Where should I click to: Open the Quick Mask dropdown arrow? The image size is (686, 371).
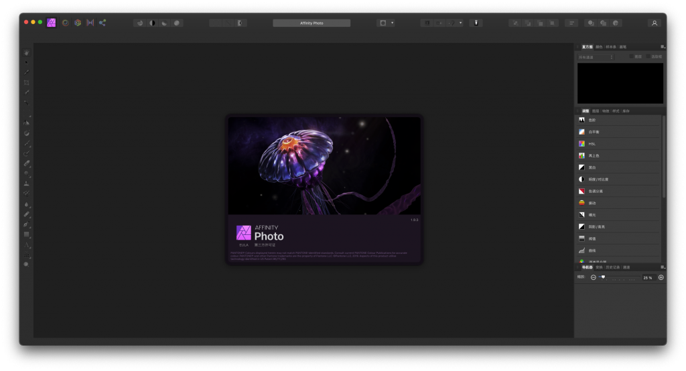[x=392, y=23]
